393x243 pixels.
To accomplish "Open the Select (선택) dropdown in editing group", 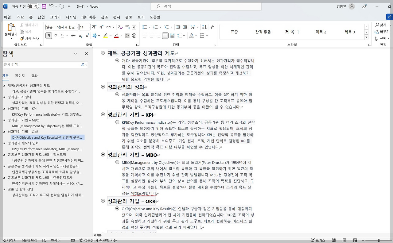I will [x=382, y=39].
